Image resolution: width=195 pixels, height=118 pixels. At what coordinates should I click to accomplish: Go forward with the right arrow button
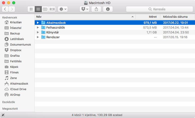tap(12, 9)
